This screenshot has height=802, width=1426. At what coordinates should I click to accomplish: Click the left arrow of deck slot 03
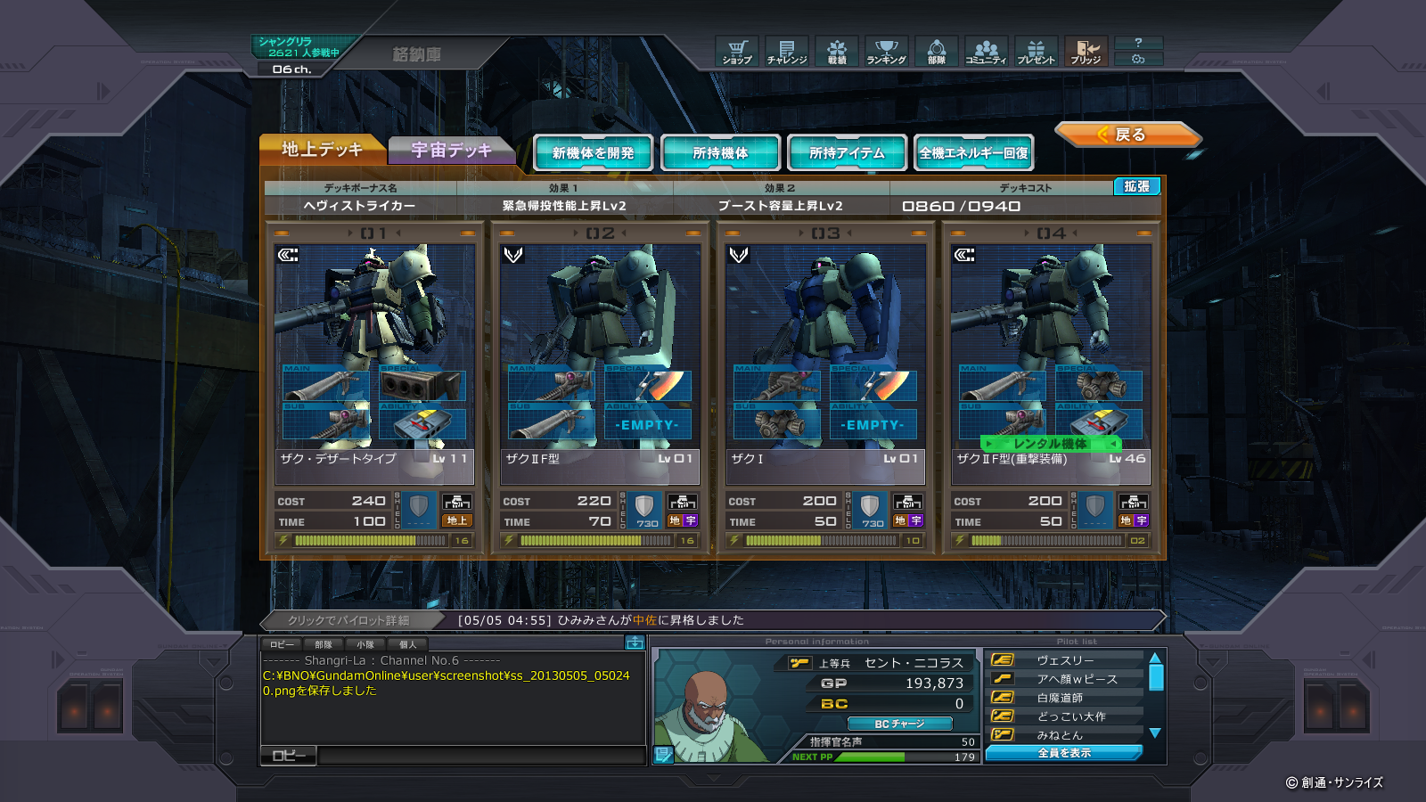[801, 233]
